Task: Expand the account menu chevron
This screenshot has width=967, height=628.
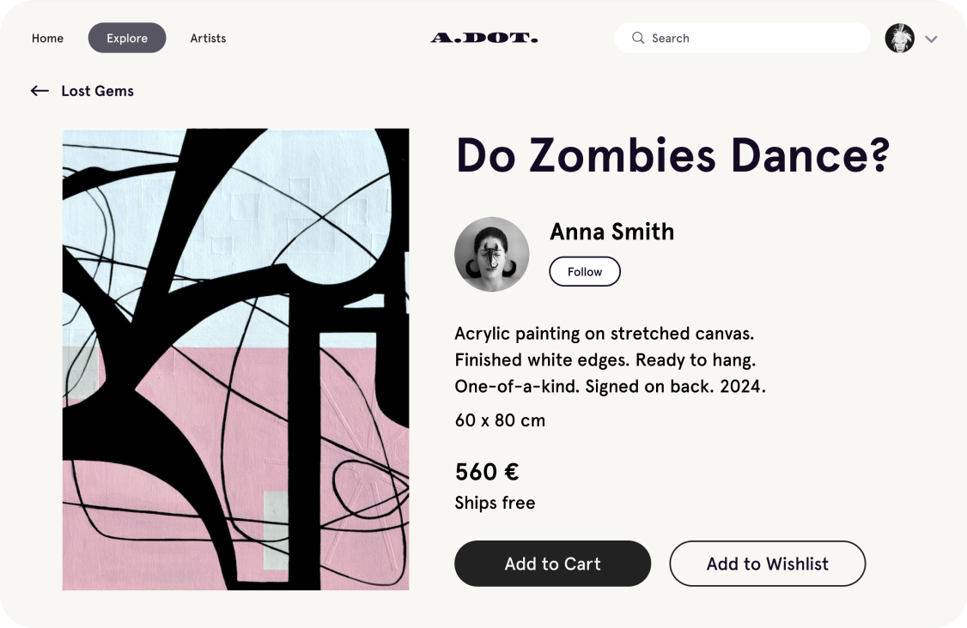Action: (931, 39)
